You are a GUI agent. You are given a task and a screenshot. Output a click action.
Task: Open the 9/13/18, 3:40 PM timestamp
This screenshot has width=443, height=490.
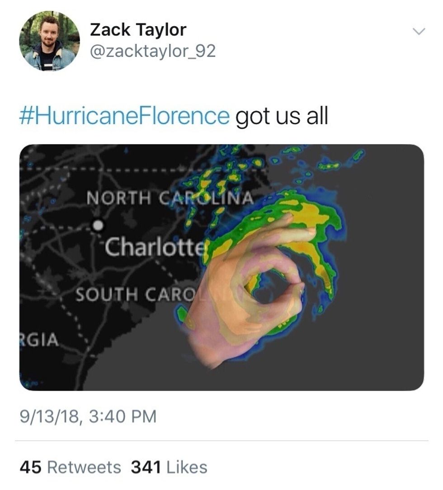[x=88, y=416]
